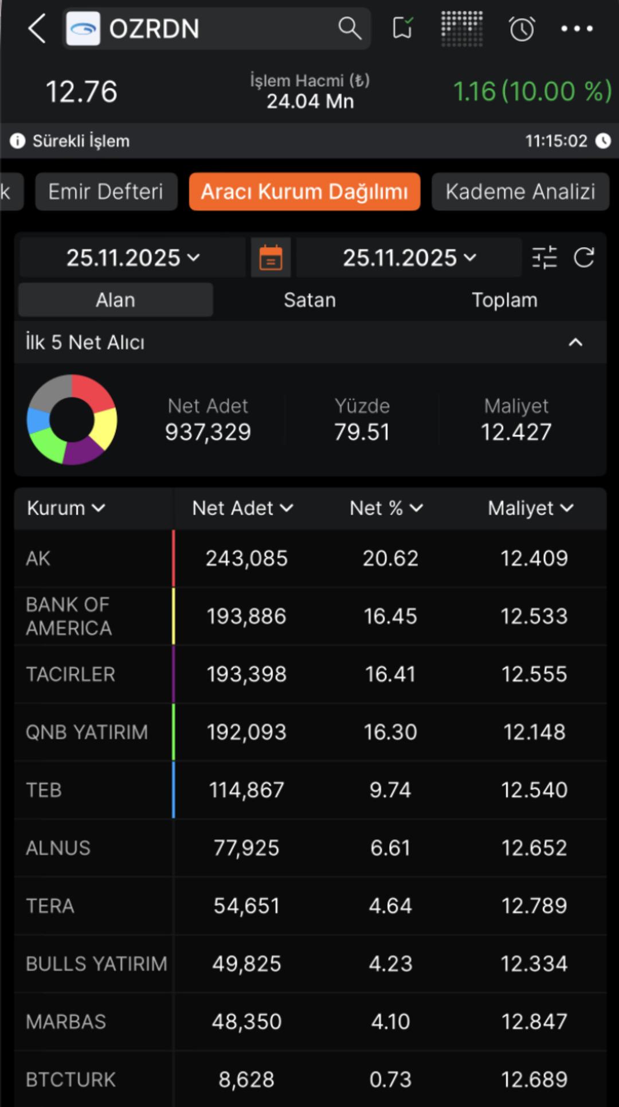The image size is (619, 1107).
Task: Select the Alan buyers view
Action: 116,300
